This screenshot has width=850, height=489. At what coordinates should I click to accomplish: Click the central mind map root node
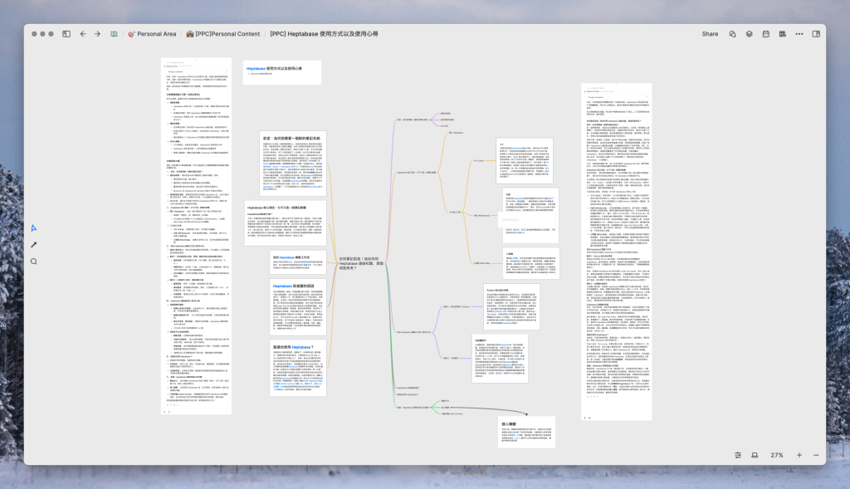pos(361,263)
